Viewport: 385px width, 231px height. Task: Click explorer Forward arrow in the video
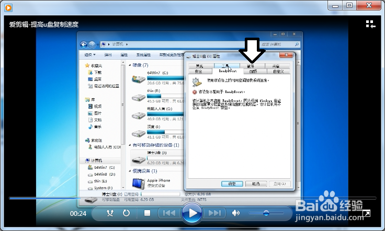[92, 44]
